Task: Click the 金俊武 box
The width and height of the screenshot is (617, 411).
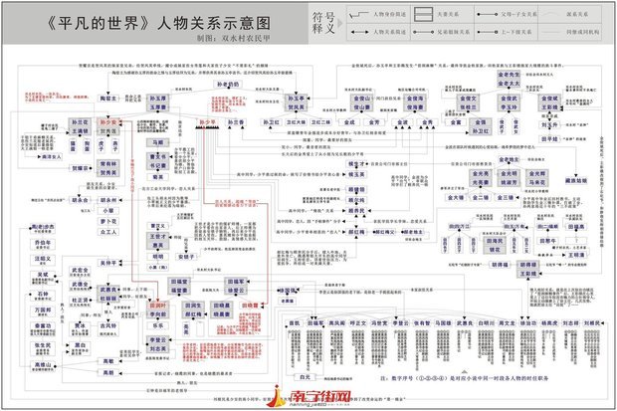Action: point(509,99)
